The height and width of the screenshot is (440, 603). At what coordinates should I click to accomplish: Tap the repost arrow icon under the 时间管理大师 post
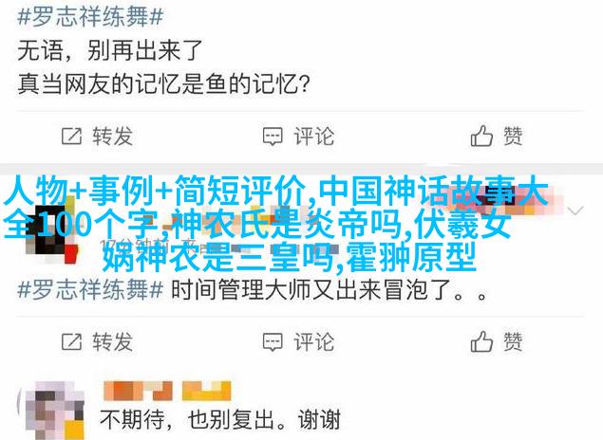click(x=71, y=341)
